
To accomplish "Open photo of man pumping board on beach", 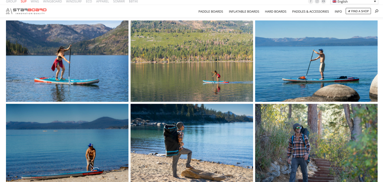I will [67, 143].
